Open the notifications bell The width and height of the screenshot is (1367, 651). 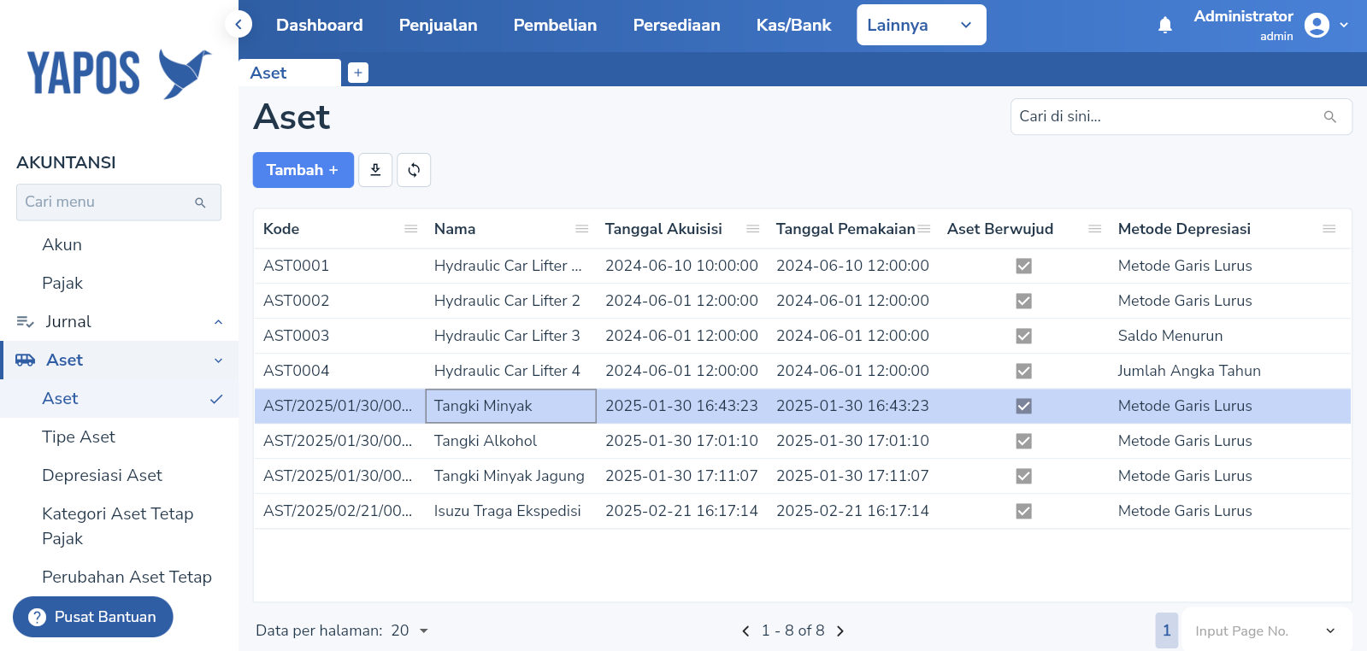coord(1164,26)
